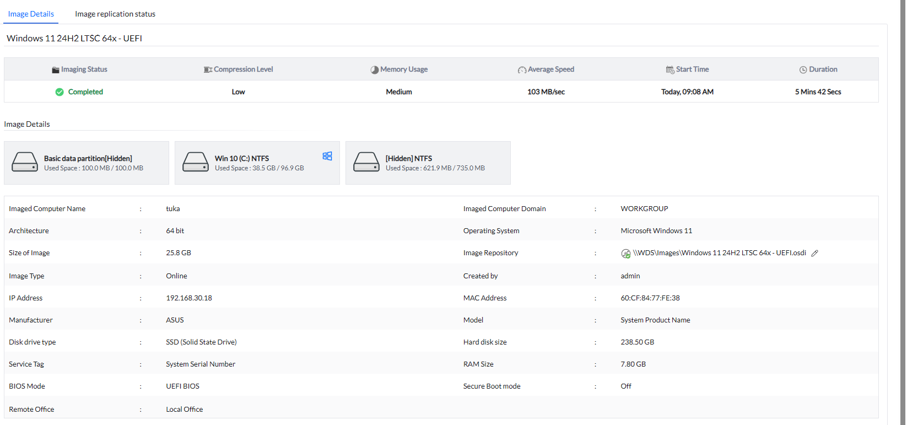Click the Average Speed gauge icon
Image resolution: width=907 pixels, height=425 pixels.
tap(522, 70)
